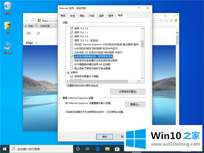The height and width of the screenshot is (153, 204).
Task: Click the IE home icon
Action: point(161,20)
